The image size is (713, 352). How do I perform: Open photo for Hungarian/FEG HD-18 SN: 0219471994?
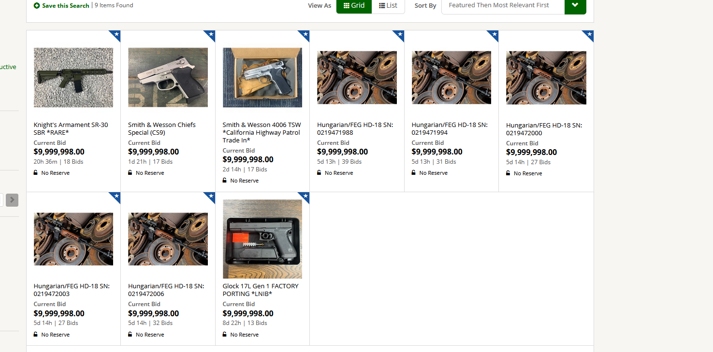(451, 78)
